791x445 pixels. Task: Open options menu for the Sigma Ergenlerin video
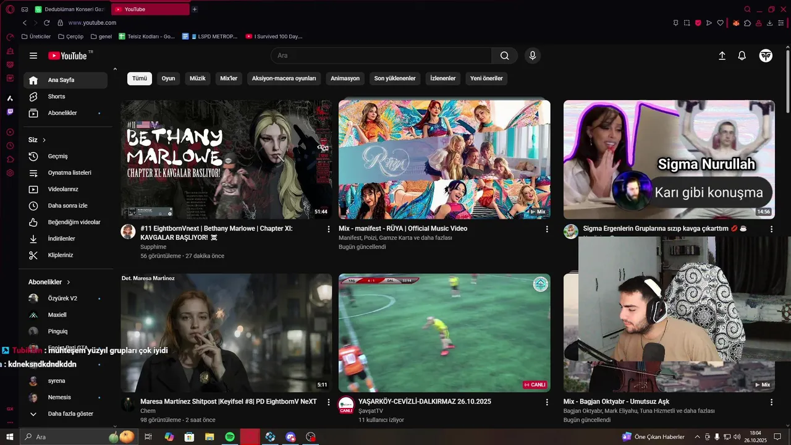click(x=771, y=229)
